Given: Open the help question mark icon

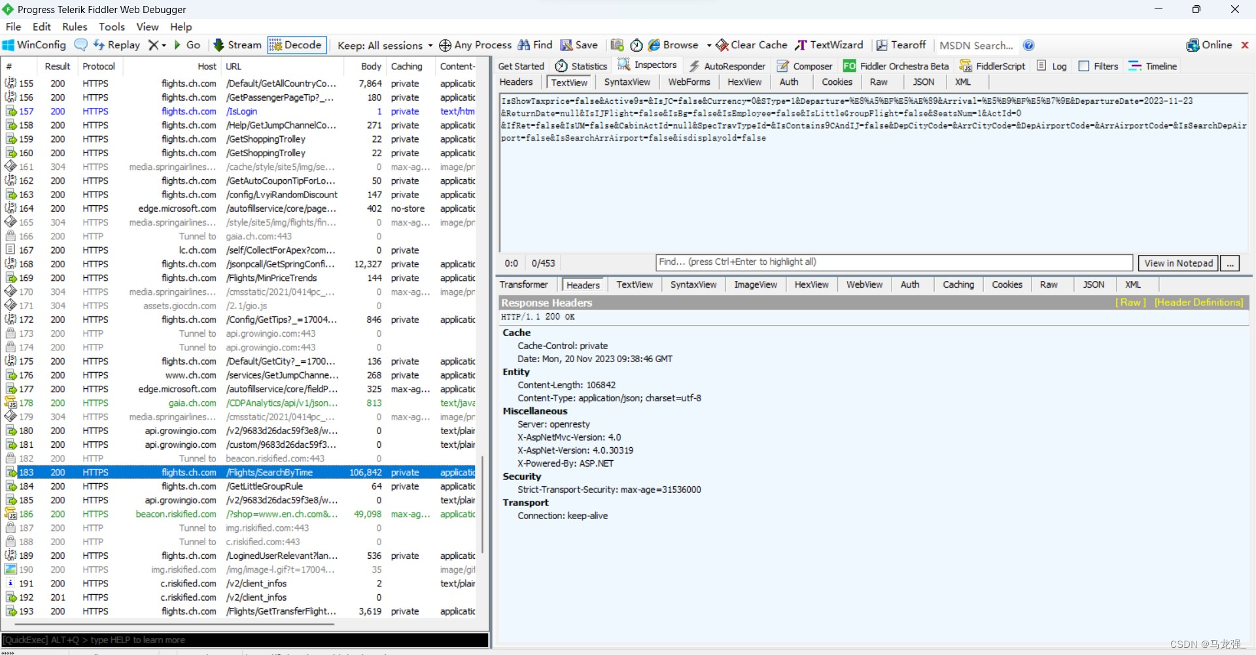Looking at the screenshot, I should click(1028, 45).
